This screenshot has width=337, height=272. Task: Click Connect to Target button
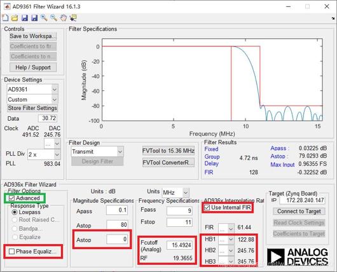pyautogui.click(x=299, y=212)
